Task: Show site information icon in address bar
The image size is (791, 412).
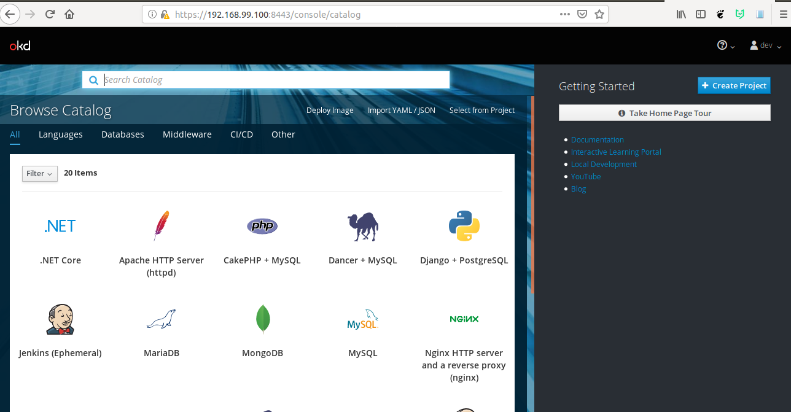Action: [x=152, y=14]
